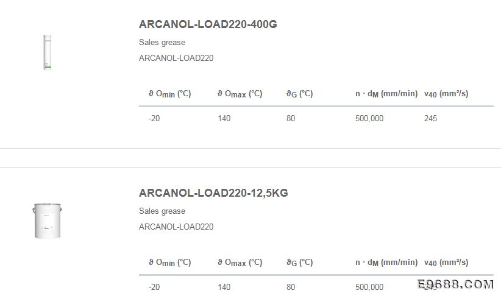This screenshot has width=501, height=296.
Task: Click ϑ Omax column header in first table
Action: 240,94
